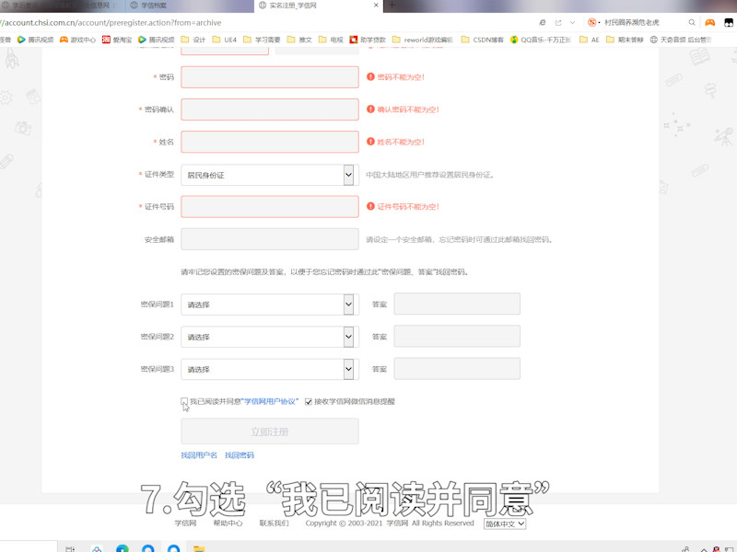Click inside the 安全邮箱 input field
This screenshot has width=737, height=552.
tap(269, 238)
